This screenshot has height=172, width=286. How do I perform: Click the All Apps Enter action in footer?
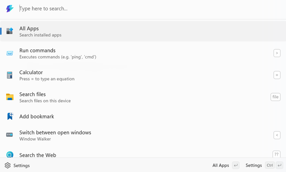pyautogui.click(x=226, y=166)
